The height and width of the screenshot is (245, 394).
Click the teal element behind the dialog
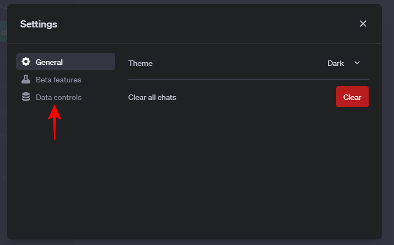coord(3,31)
